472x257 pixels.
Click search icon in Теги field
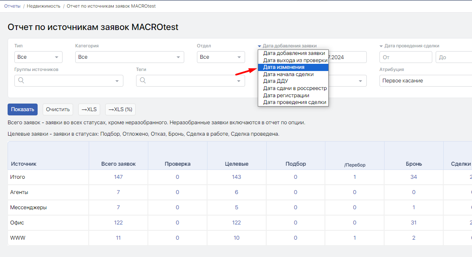coord(143,81)
